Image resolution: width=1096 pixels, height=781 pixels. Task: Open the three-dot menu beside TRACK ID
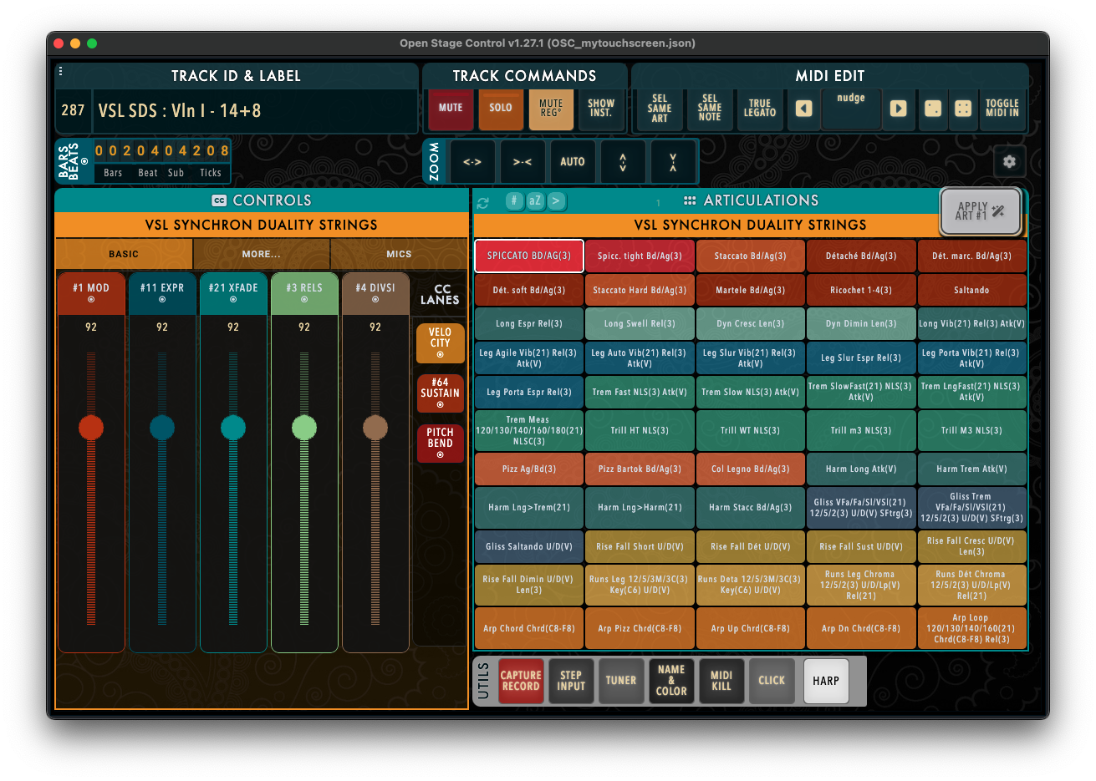[60, 72]
